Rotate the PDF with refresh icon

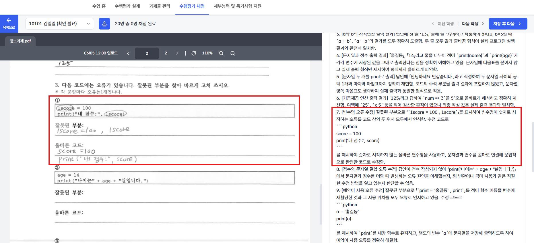tap(194, 53)
